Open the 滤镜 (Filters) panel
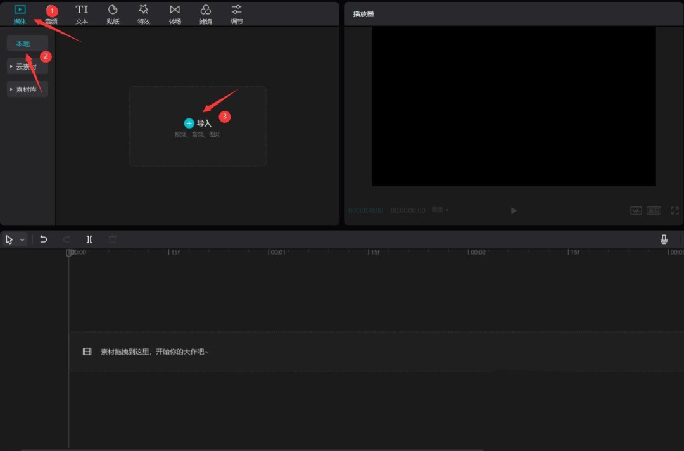684x451 pixels. click(x=206, y=14)
